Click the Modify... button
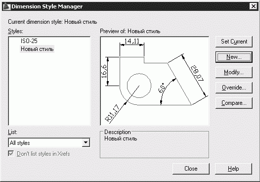Viewport: 260px width, 182px height. [234, 72]
